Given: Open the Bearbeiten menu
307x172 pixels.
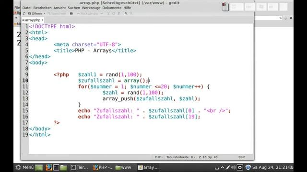Looking at the screenshot, I should tap(42, 8).
